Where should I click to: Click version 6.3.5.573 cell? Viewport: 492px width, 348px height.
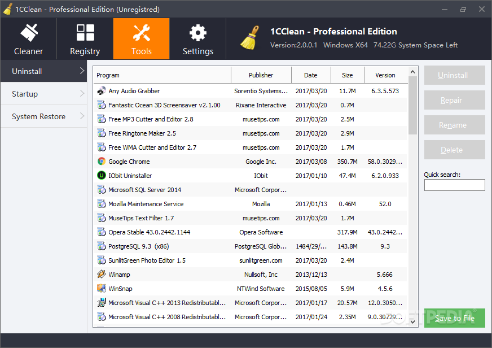(x=385, y=91)
